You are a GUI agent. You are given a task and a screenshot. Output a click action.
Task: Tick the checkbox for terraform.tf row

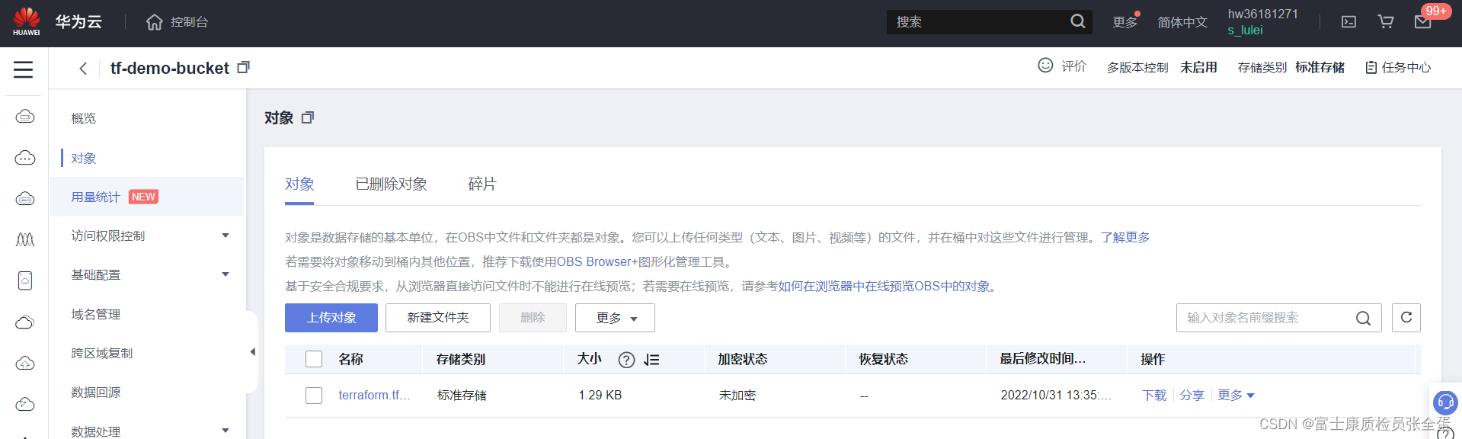point(314,396)
